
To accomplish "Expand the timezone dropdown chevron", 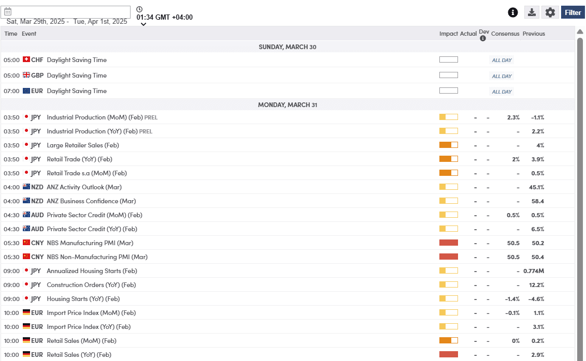I will 144,24.
